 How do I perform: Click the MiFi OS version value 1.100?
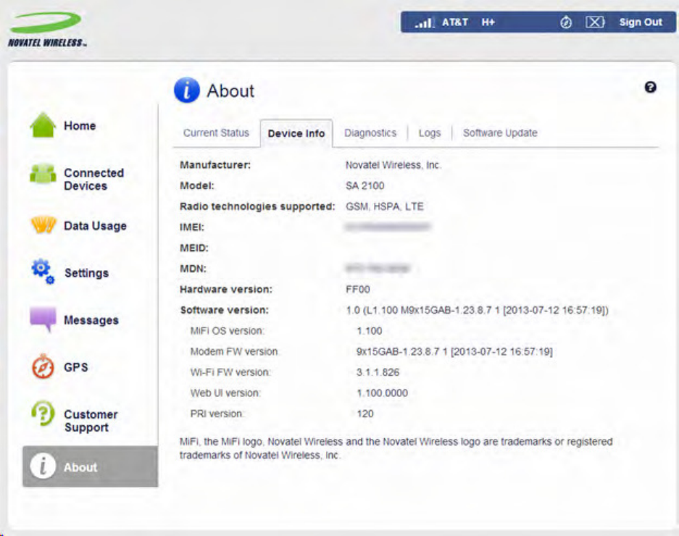(370, 331)
